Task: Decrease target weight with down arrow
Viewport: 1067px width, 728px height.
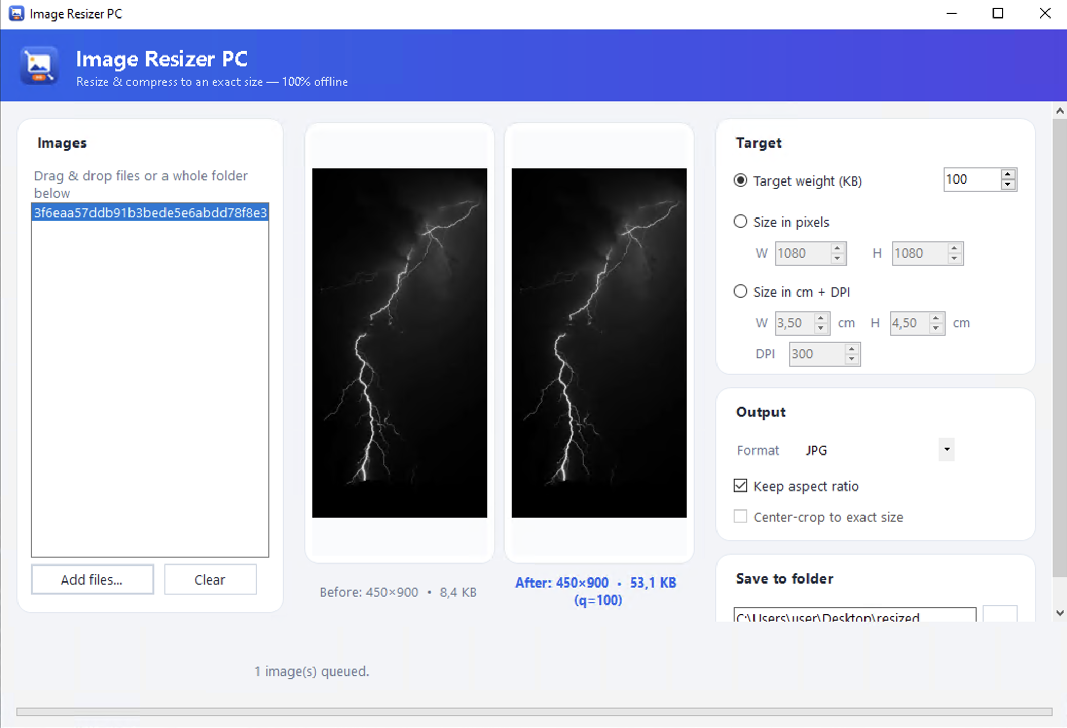Action: tap(1008, 185)
